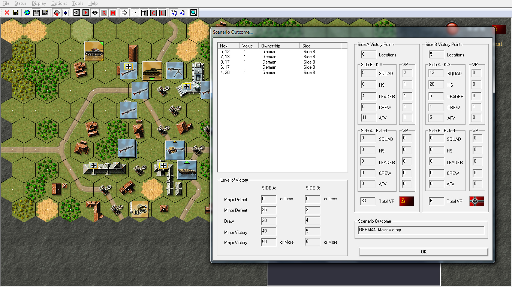The image size is (512, 287).
Task: Click OK in Scenario Outcome dialog
Action: tap(424, 252)
